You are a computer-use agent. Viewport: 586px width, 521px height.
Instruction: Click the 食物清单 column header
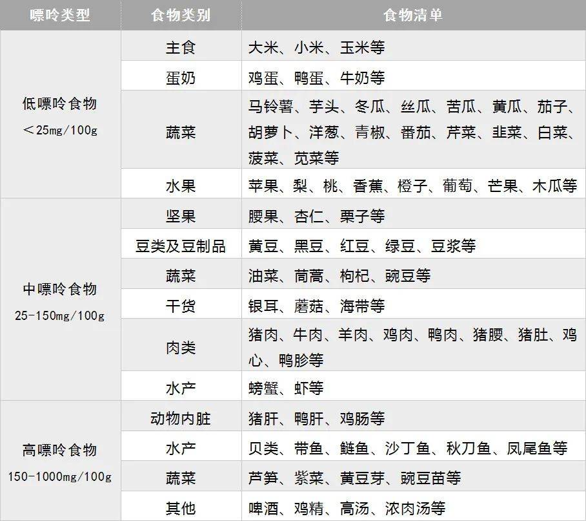pyautogui.click(x=413, y=16)
